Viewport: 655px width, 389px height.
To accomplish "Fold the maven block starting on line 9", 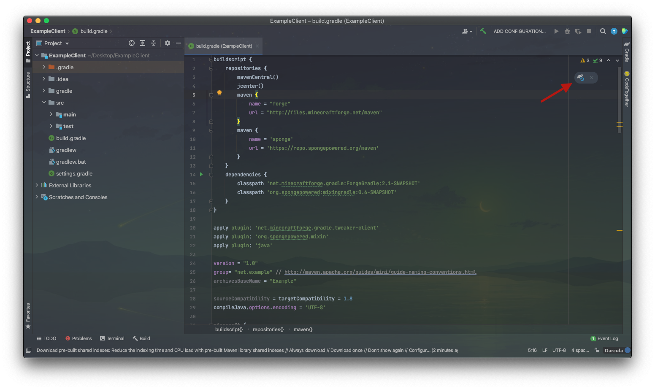I will pos(211,130).
